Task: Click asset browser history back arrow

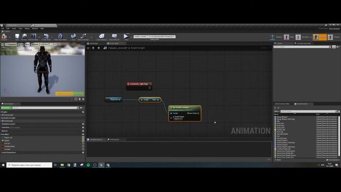Action: click(275, 108)
